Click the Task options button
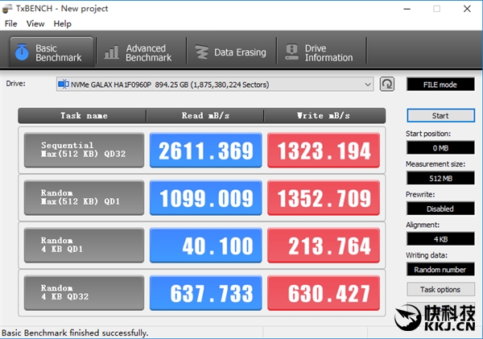The height and width of the screenshot is (339, 483). tap(440, 289)
